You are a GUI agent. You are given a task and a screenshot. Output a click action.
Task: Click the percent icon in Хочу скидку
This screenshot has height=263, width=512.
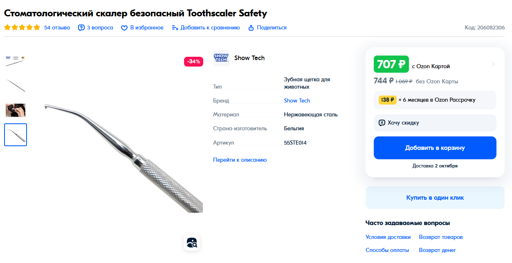click(382, 123)
